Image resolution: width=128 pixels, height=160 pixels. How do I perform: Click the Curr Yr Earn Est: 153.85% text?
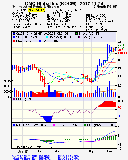click(x=31, y=156)
